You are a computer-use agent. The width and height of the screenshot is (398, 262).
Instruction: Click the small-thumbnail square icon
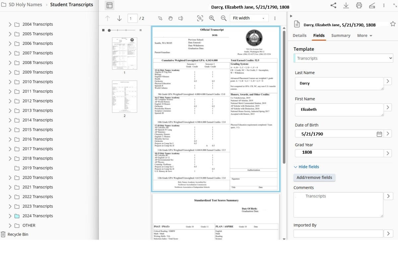[103, 30]
